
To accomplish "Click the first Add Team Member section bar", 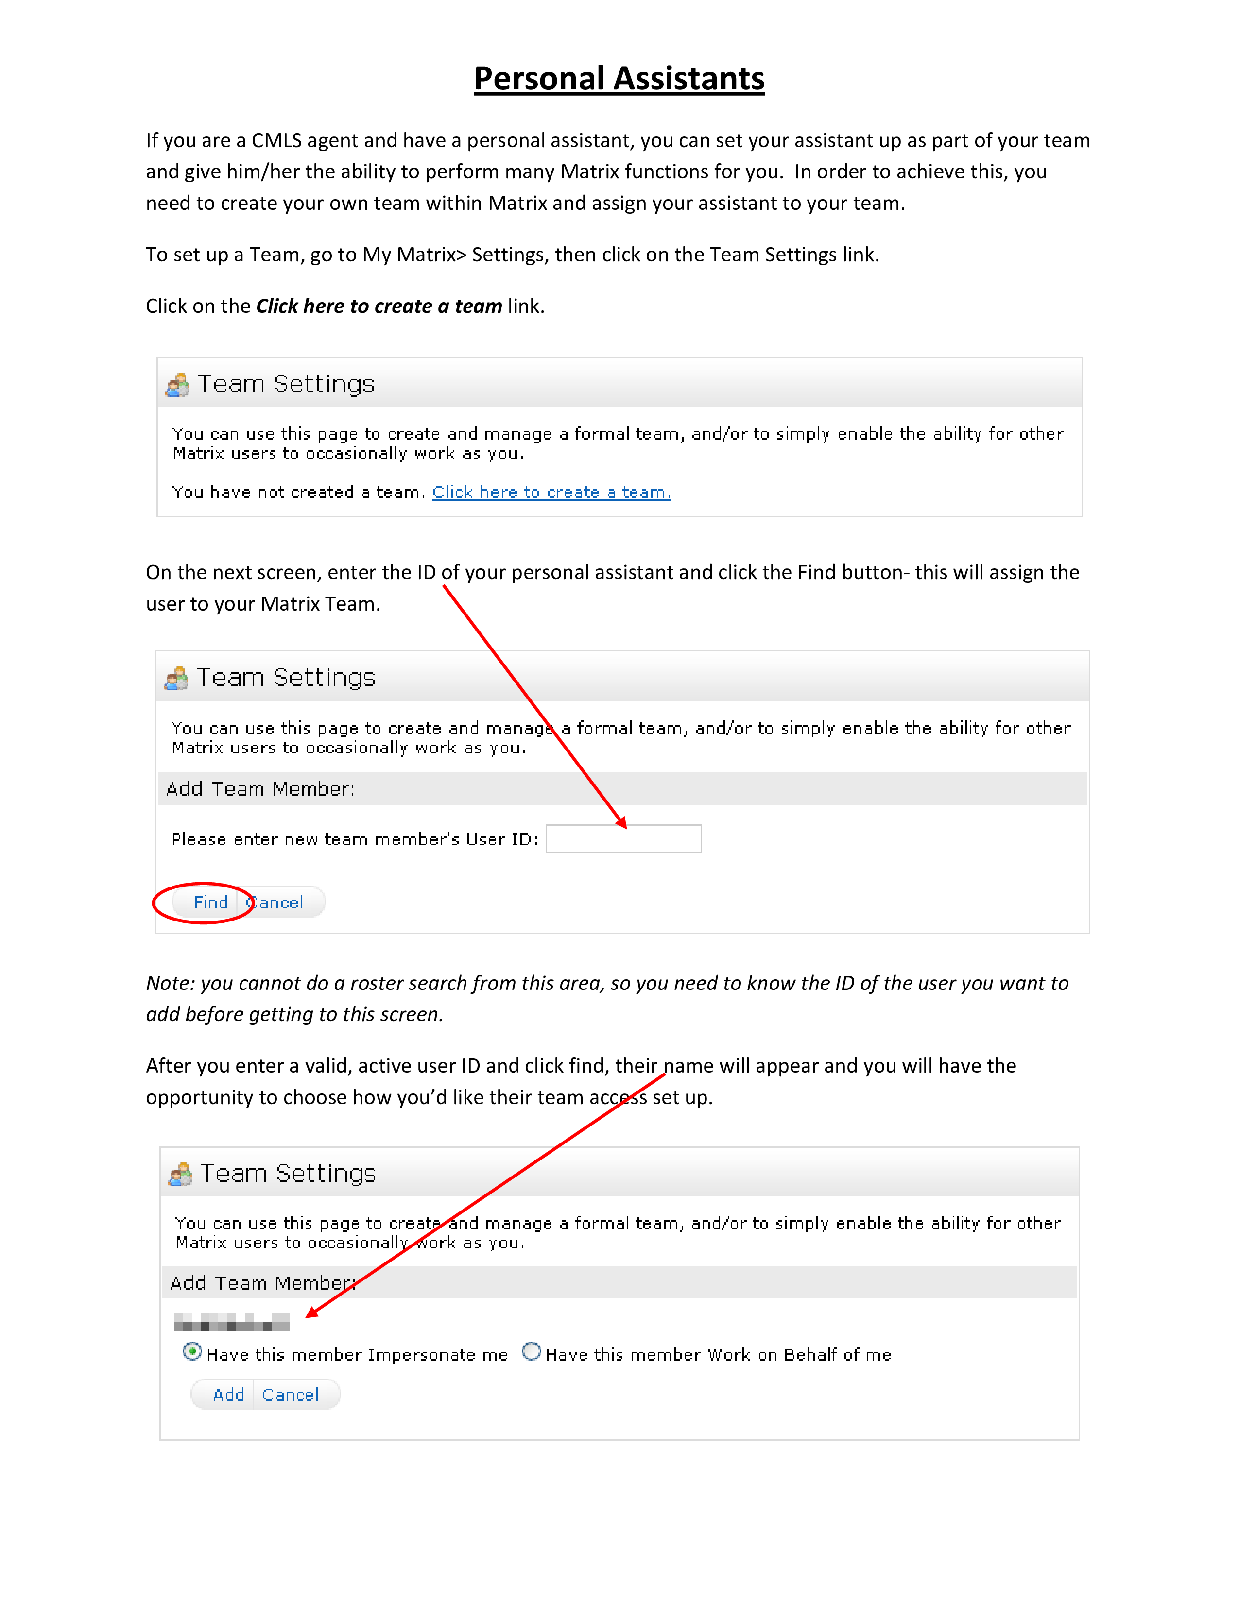I will [622, 789].
